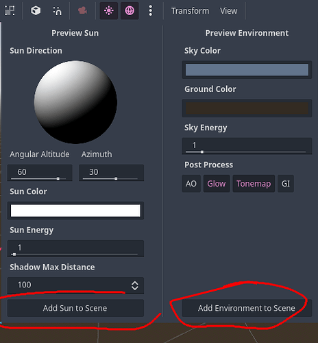Click Add Environment to Scene button
318x343 pixels.
click(x=247, y=308)
